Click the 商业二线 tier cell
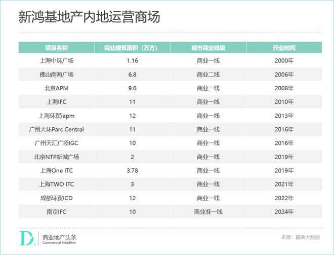The width and height of the screenshot is (334, 255). tap(208, 75)
